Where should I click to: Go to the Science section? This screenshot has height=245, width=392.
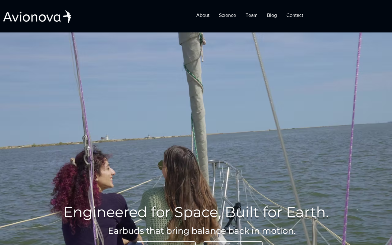click(x=228, y=15)
